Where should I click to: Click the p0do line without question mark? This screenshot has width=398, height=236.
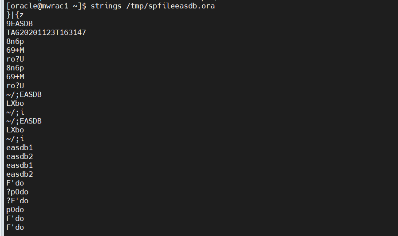pyautogui.click(x=15, y=210)
